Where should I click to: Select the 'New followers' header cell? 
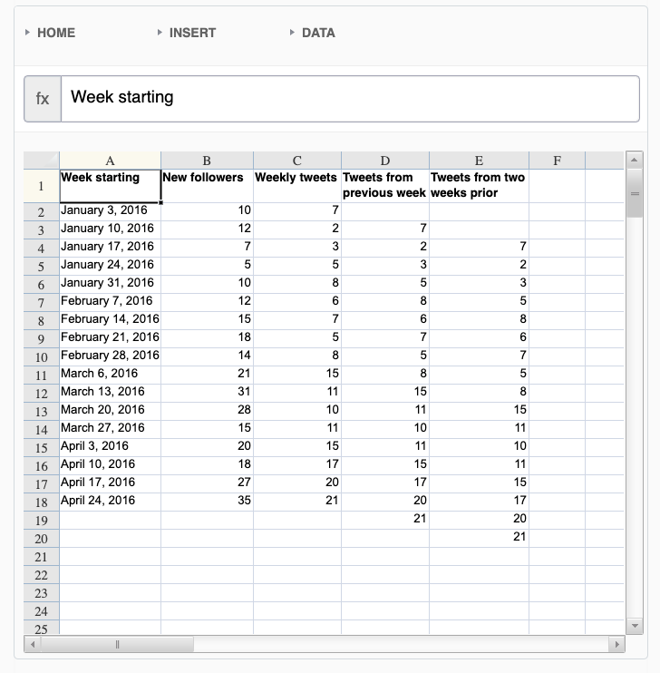pos(208,186)
